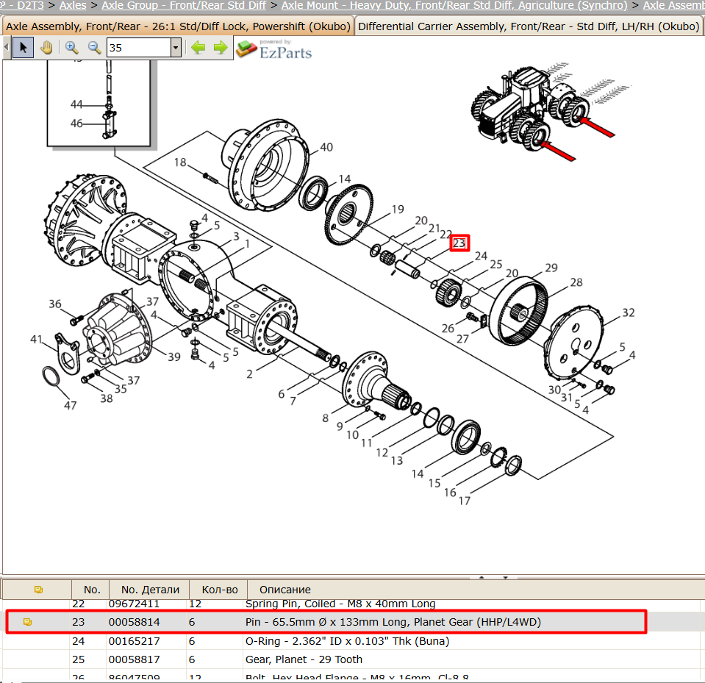Go to previous diagram with left arrow

point(198,47)
